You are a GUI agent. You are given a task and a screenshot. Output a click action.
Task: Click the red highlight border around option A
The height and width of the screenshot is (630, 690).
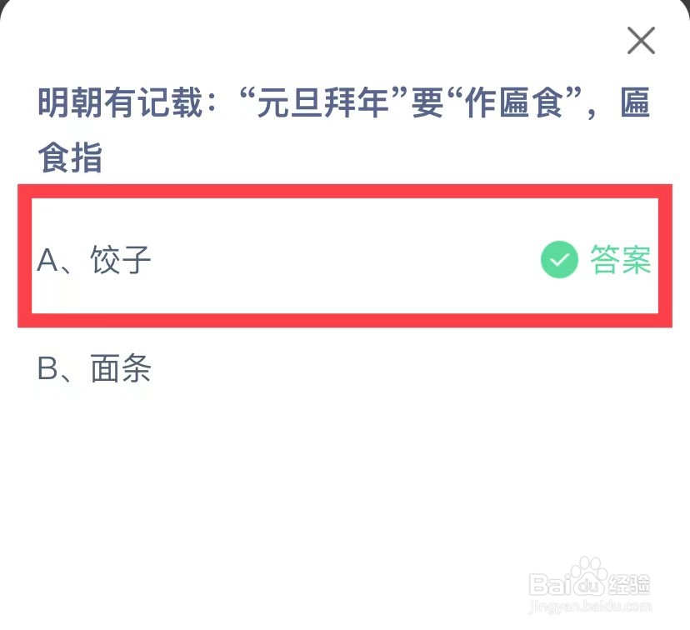tap(345, 191)
